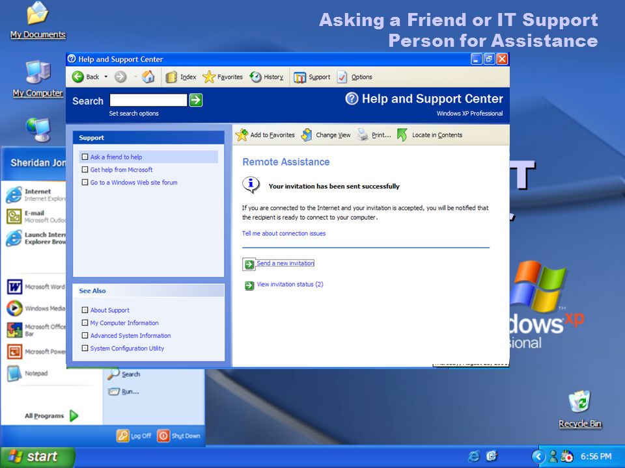
Task: Open Advanced System Information link
Action: [x=130, y=335]
